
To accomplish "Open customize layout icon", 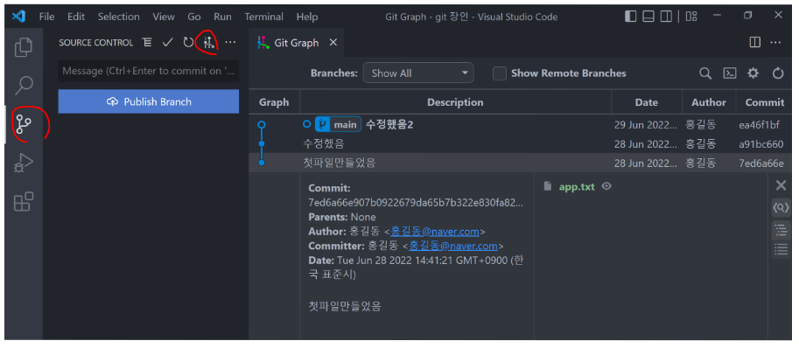I will tap(691, 17).
